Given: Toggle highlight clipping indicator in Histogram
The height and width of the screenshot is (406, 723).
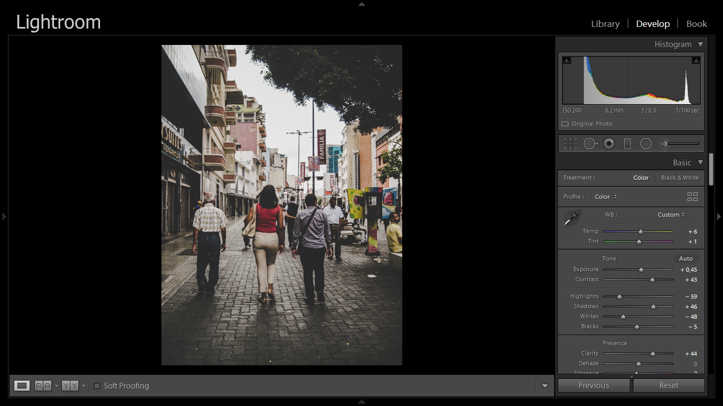Looking at the screenshot, I should (x=696, y=60).
